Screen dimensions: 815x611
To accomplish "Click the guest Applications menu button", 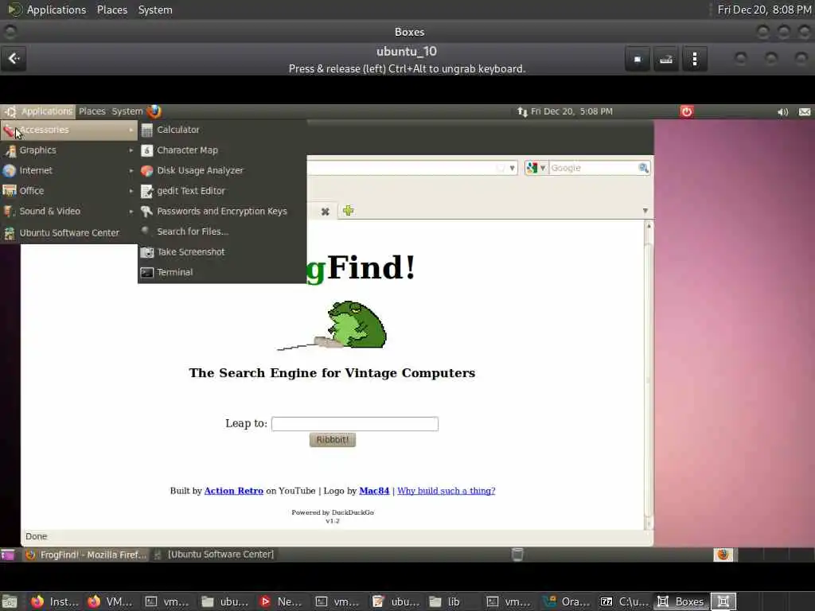I will coord(39,111).
